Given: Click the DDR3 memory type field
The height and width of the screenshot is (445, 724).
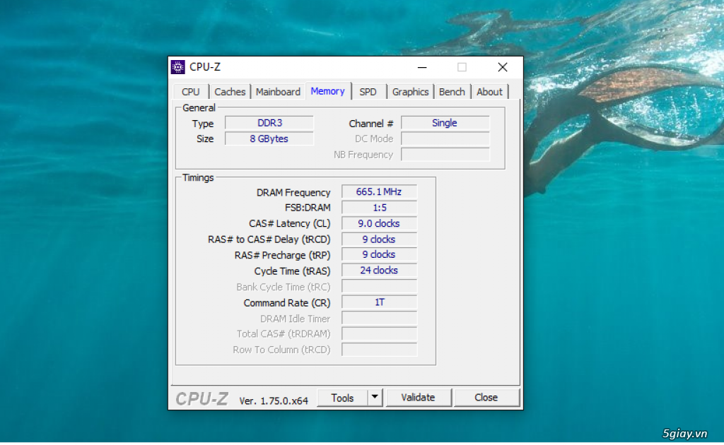Looking at the screenshot, I should [x=269, y=123].
